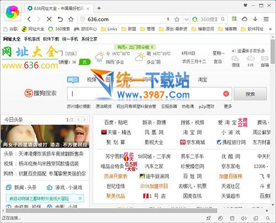Viewport: 276px width, 223px height.
Task: Close the 636网址大全 tab
Action: click(x=88, y=9)
